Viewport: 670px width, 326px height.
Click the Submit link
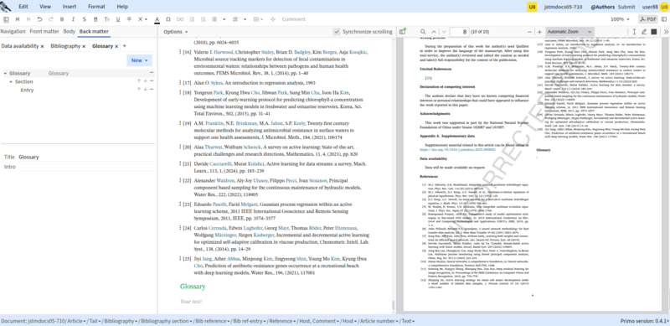click(x=626, y=7)
